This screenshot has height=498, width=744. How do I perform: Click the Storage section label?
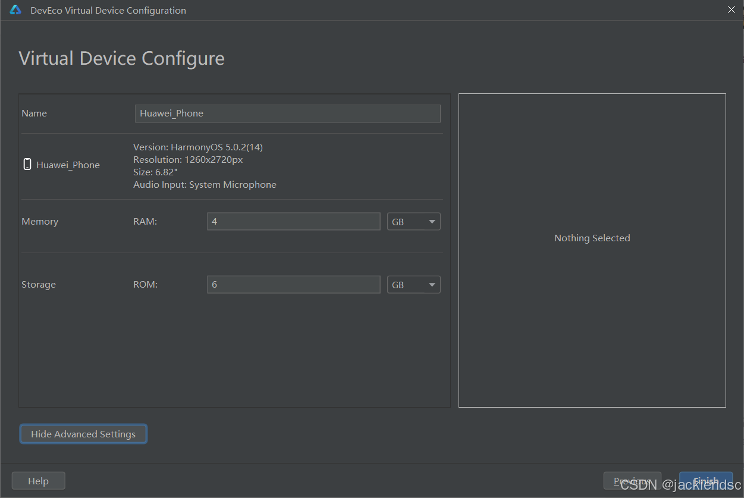[x=39, y=285]
